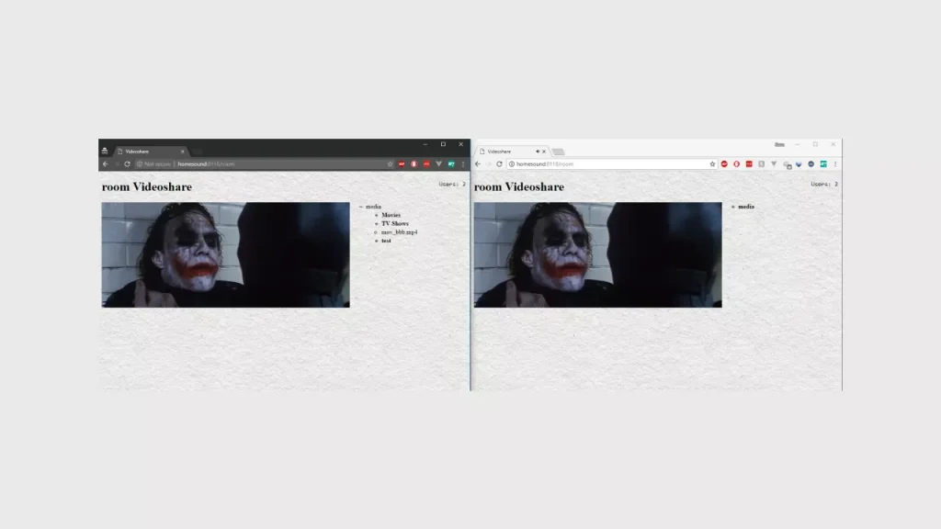Mute tab audio icon in light window
This screenshot has width=941, height=529.
537,152
